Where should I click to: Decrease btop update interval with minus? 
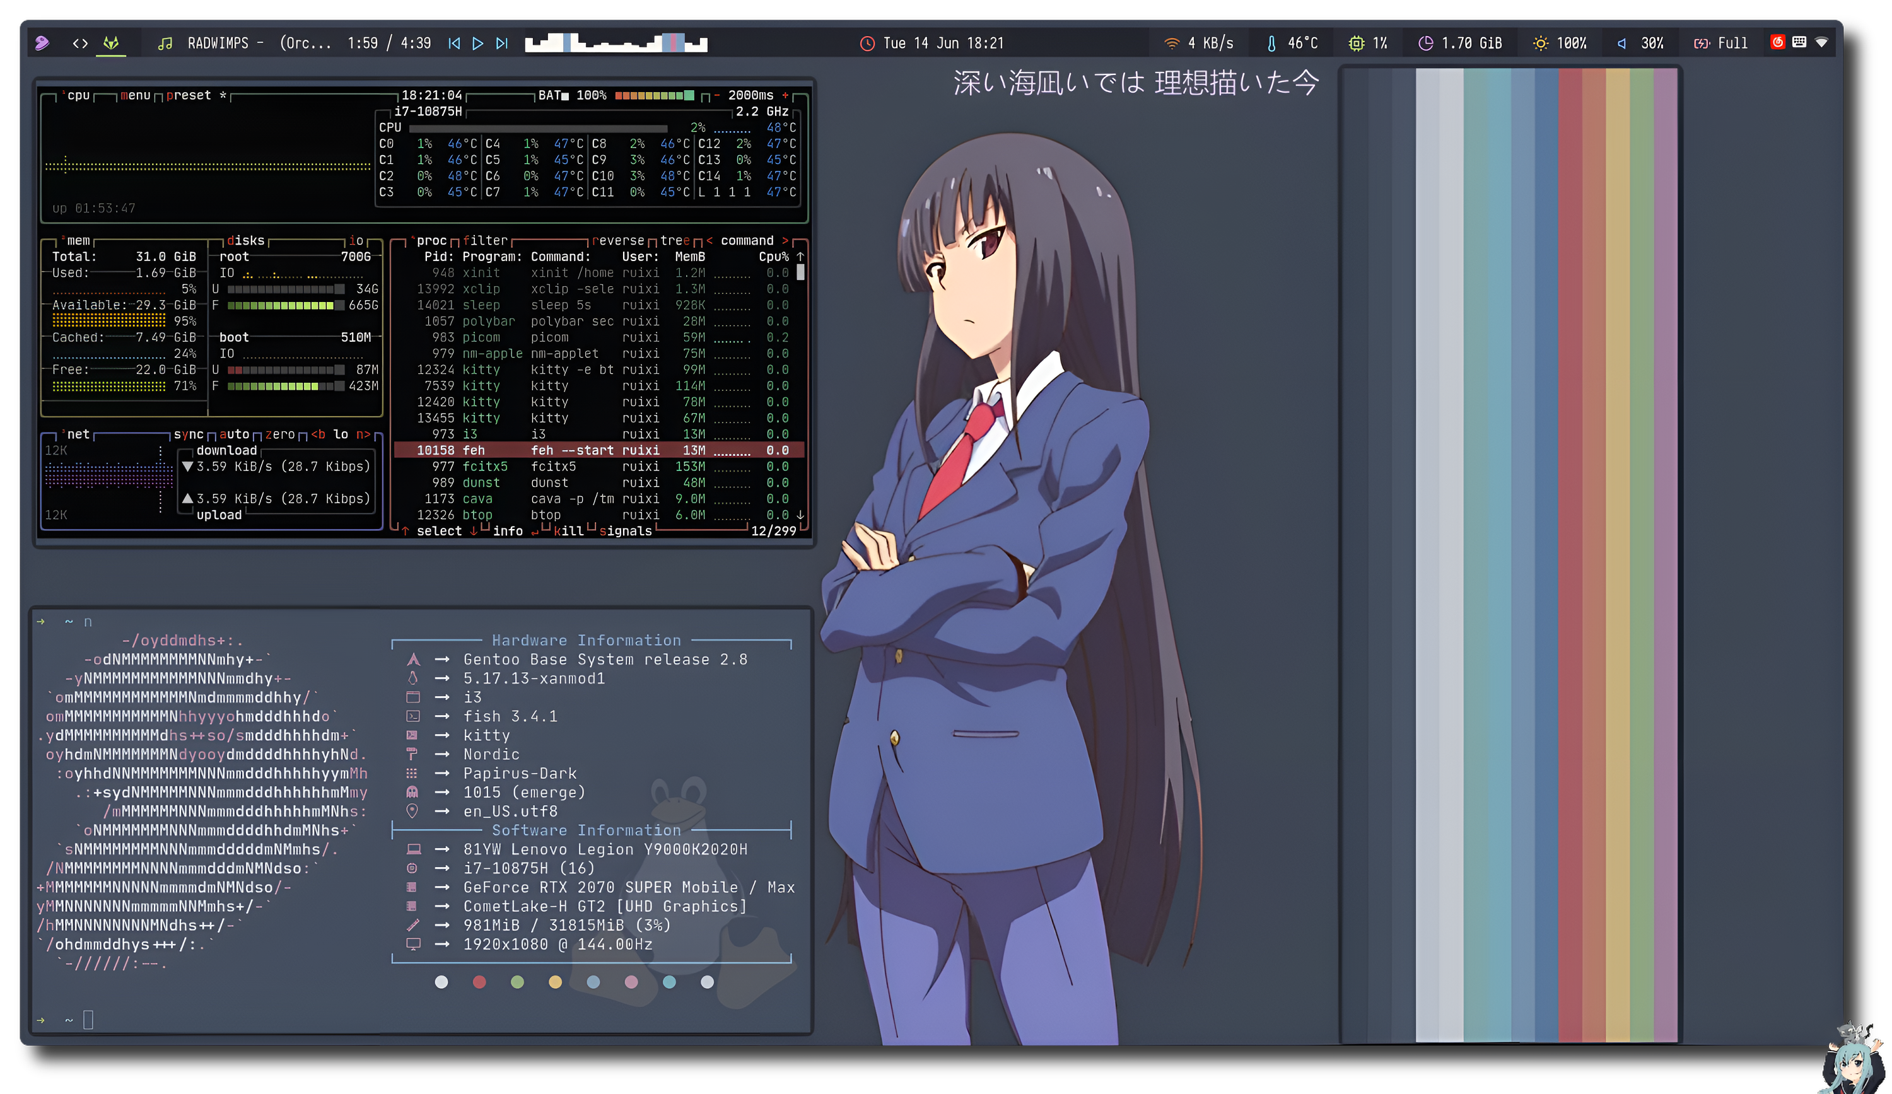point(716,95)
